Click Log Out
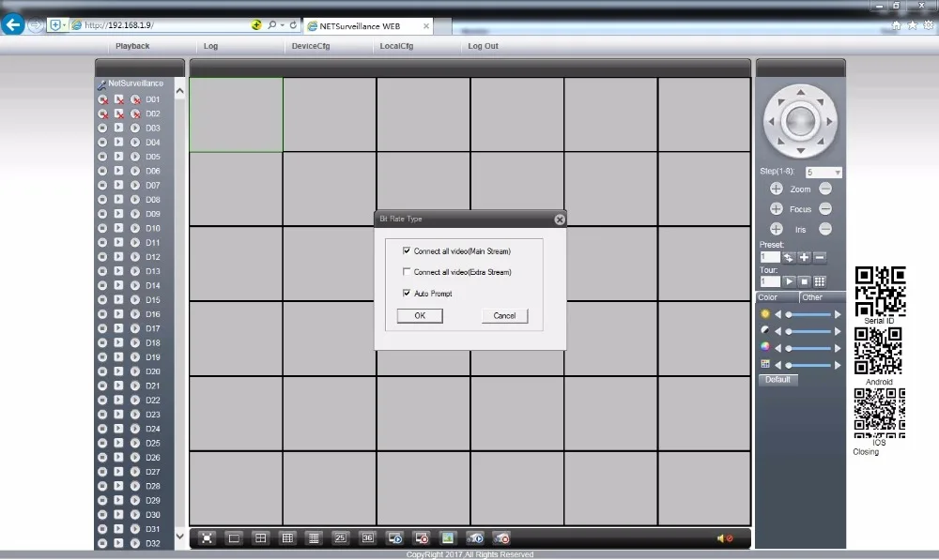 [x=483, y=46]
